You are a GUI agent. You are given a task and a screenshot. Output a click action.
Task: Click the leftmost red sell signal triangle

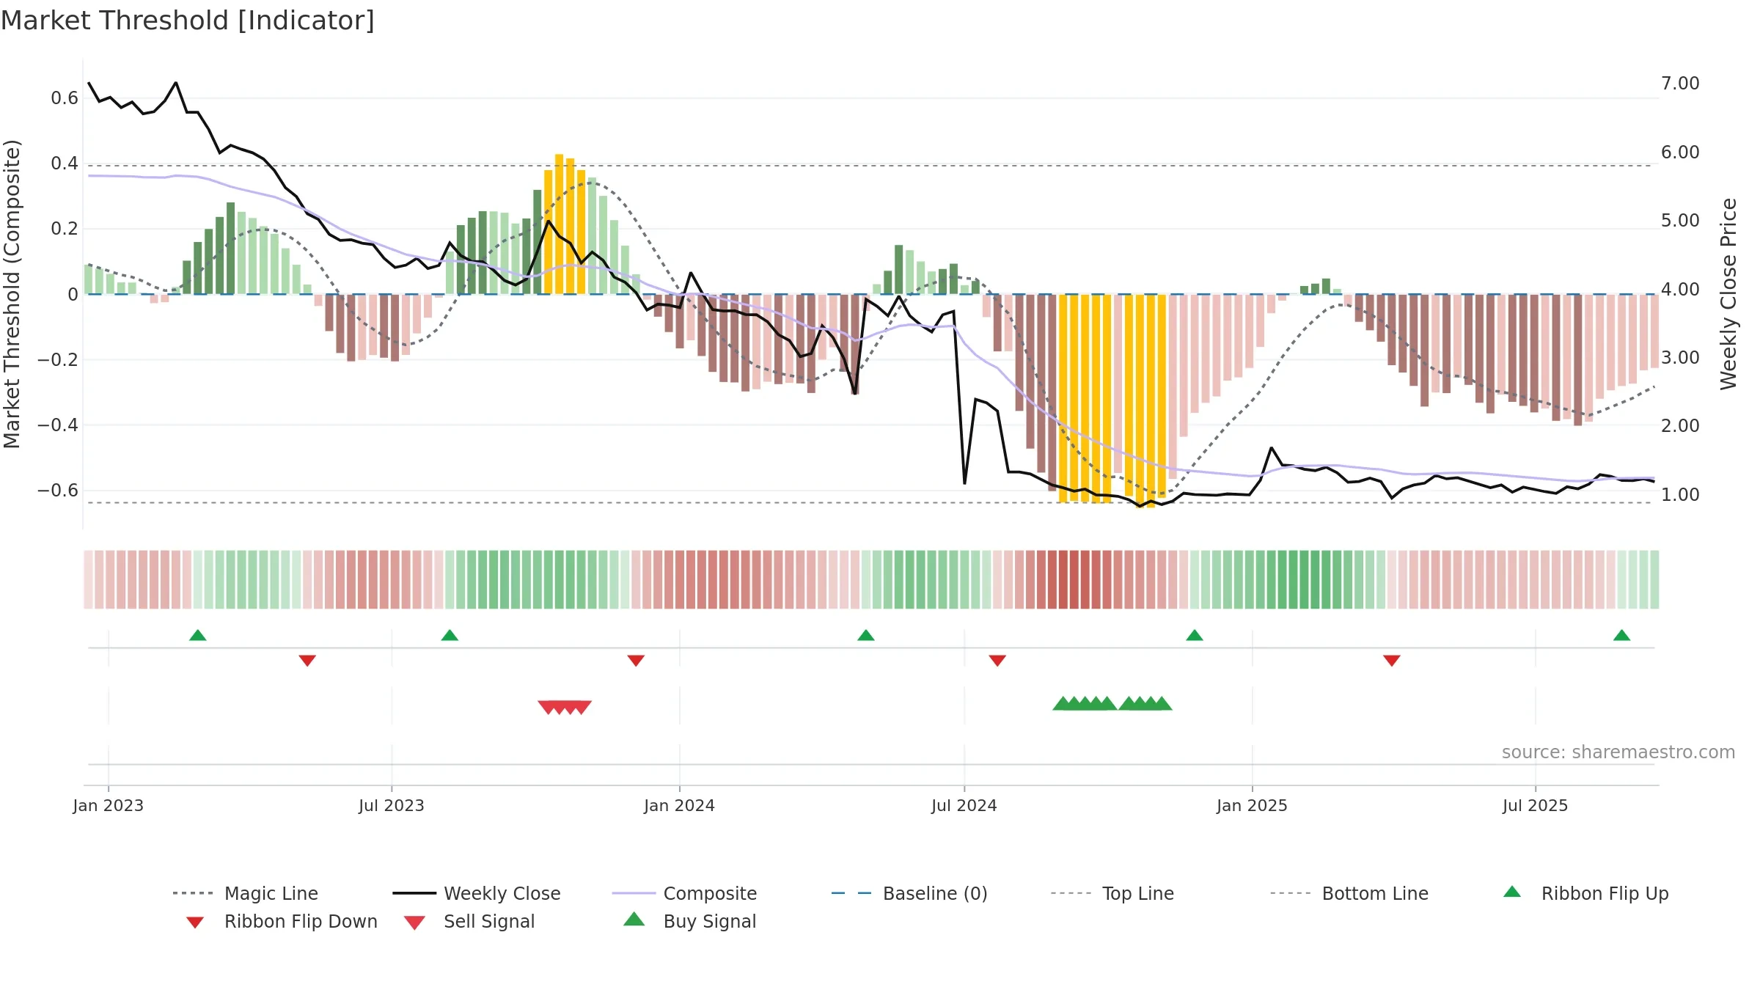coord(548,707)
